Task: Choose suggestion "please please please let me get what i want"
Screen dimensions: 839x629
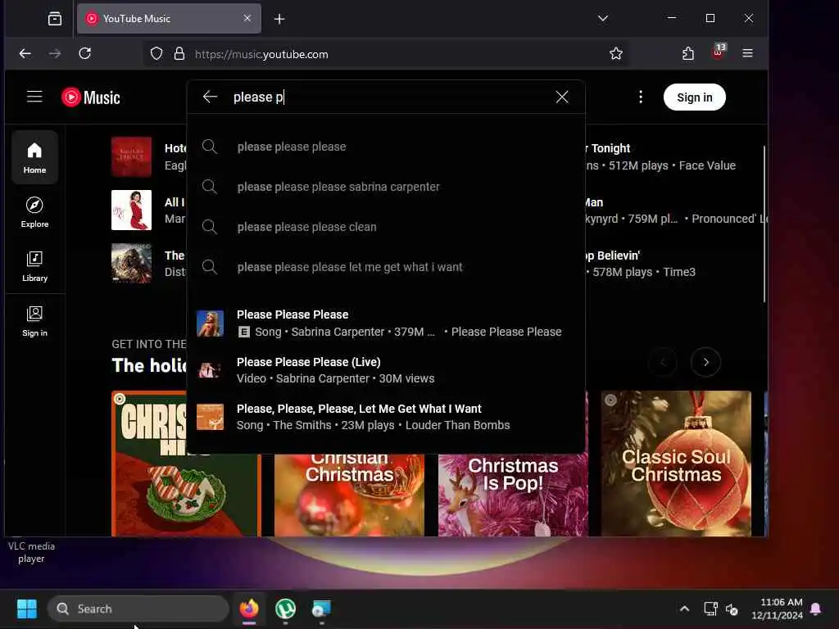Action: [385, 267]
